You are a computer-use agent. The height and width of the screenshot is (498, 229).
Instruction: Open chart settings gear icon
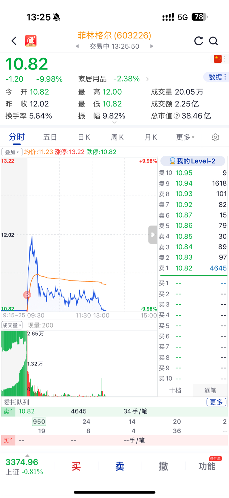click(x=215, y=137)
